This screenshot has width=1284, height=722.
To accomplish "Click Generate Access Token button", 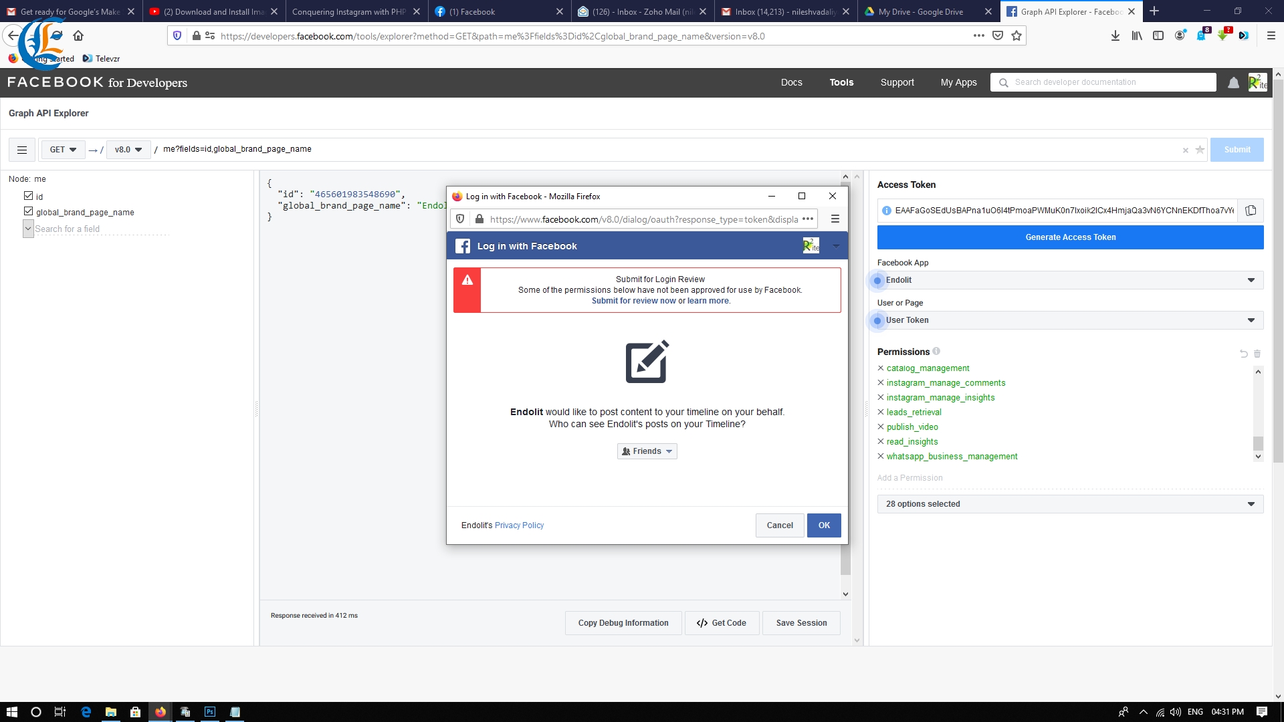I will [1071, 236].
